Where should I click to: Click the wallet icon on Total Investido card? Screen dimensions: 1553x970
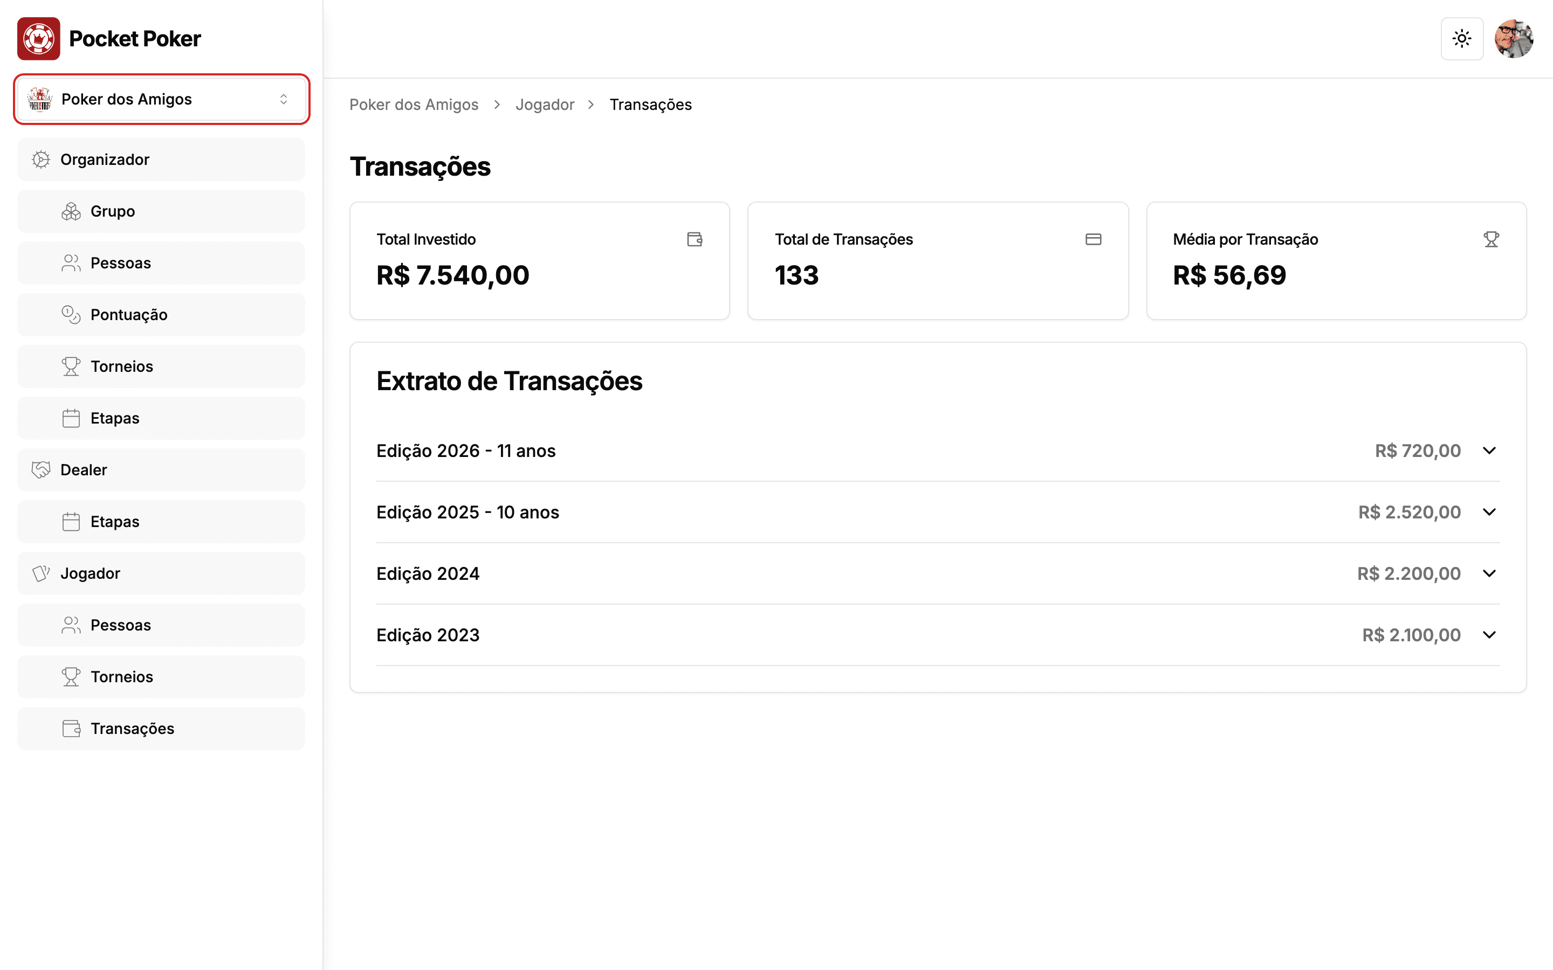click(695, 239)
